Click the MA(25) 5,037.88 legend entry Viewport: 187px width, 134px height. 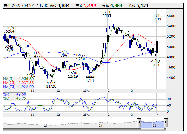(19, 83)
